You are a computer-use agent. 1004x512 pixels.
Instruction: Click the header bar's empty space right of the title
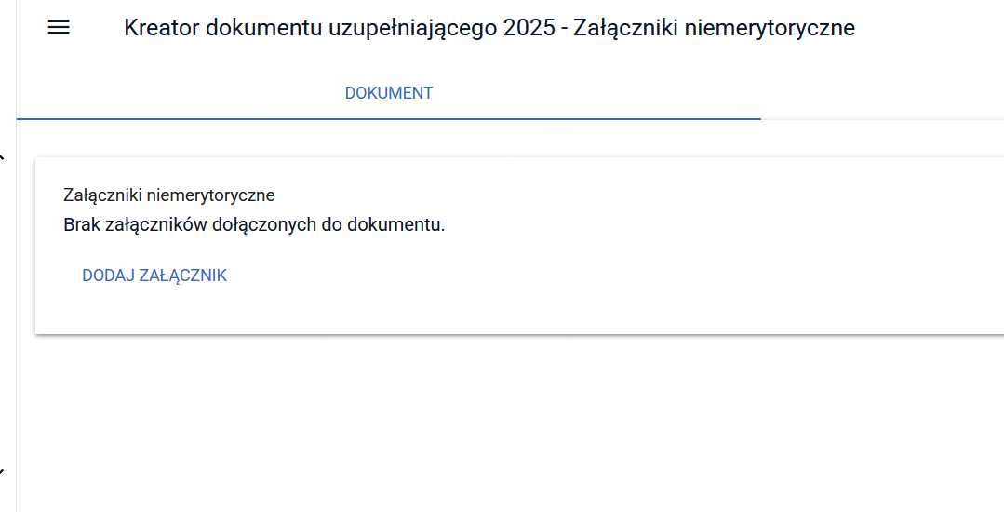pos(930,28)
